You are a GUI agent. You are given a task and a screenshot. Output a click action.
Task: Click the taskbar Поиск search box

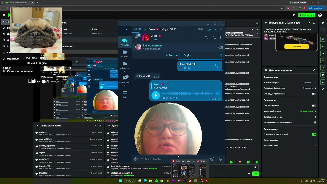click(130, 181)
